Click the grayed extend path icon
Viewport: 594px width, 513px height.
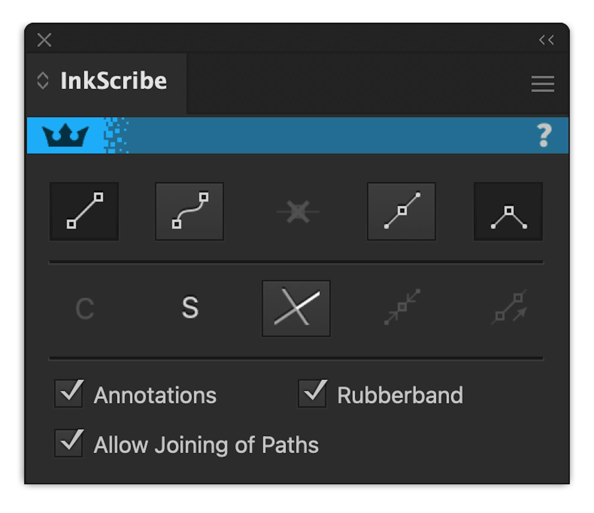coord(508,308)
